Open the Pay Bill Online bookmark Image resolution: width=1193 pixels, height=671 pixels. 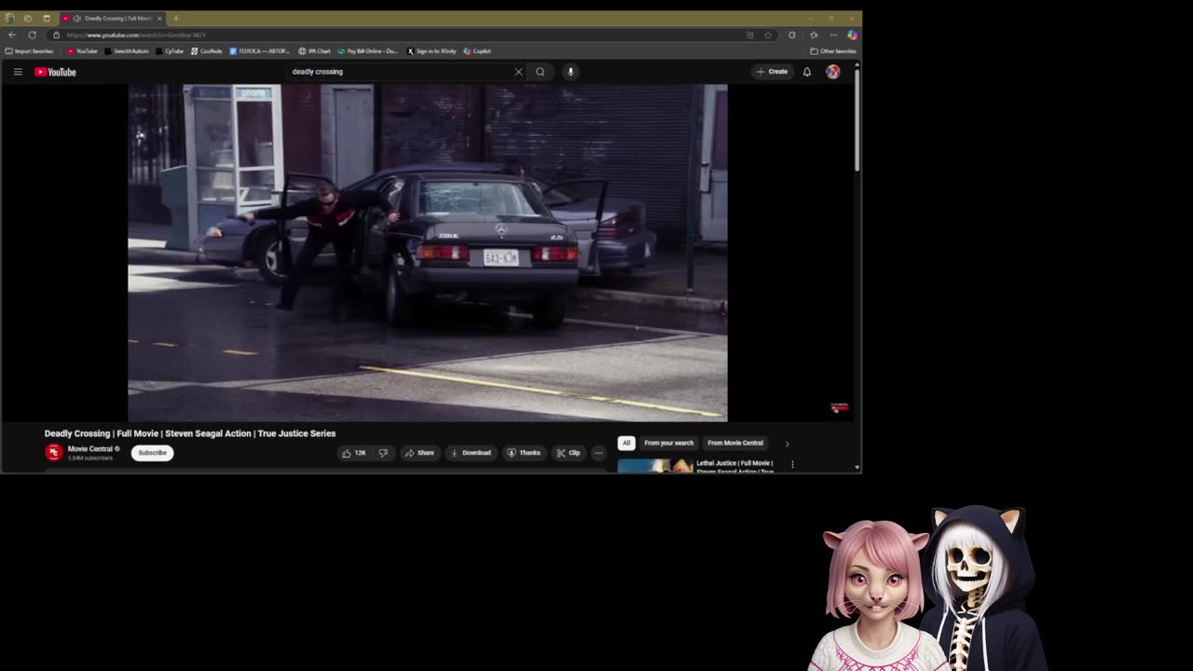[x=367, y=51]
